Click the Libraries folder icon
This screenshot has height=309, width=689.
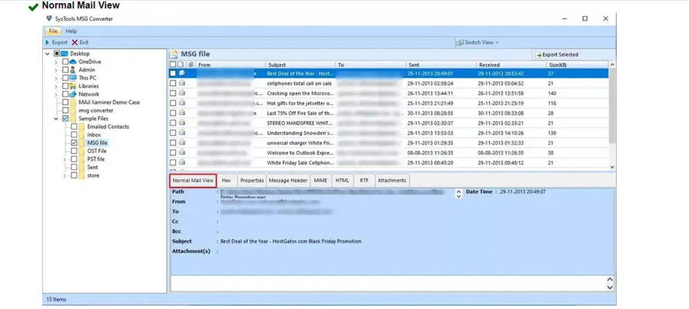point(73,86)
